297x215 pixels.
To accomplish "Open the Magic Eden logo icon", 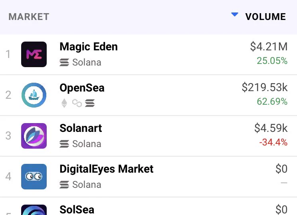I will (x=34, y=54).
